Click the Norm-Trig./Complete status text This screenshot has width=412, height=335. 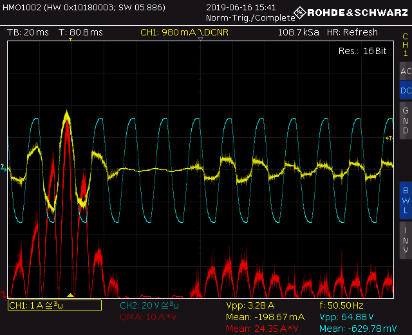tap(250, 18)
